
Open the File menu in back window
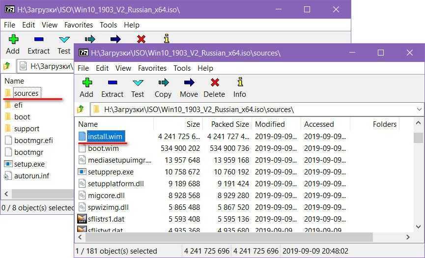coord(9,25)
